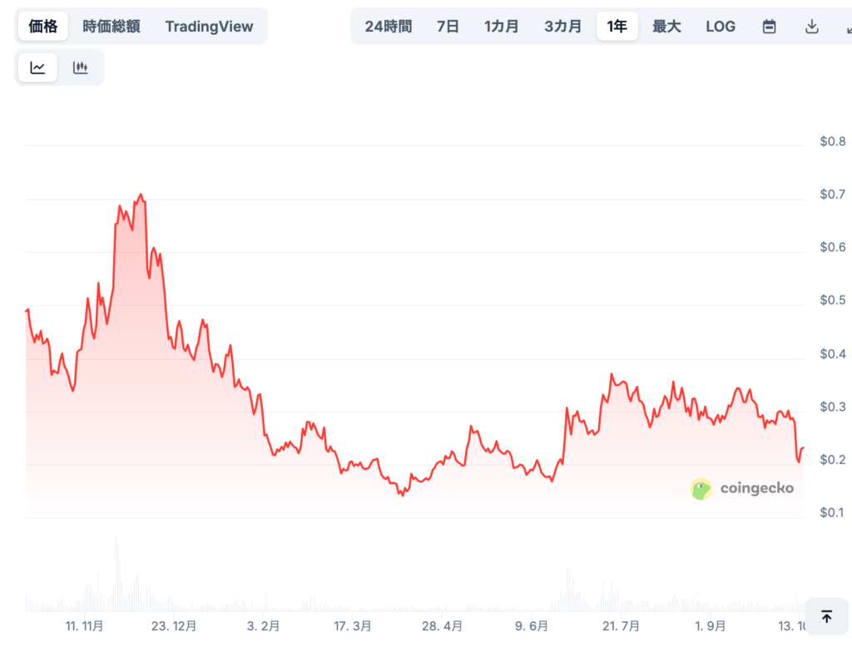The height and width of the screenshot is (647, 852).
Task: Select the 1カ月 range
Action: 502,27
